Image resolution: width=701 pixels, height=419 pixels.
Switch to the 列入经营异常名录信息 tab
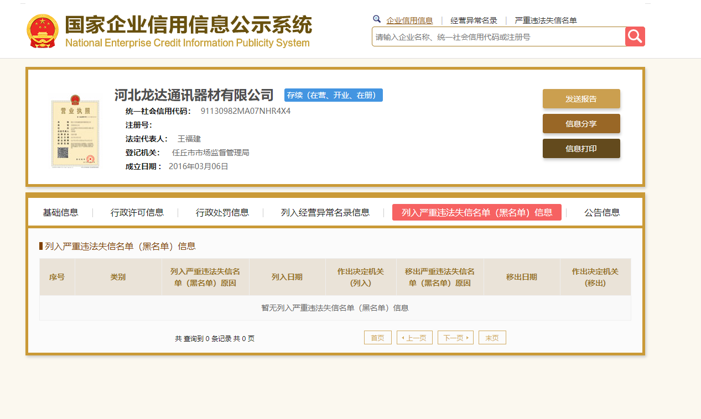[x=325, y=212]
